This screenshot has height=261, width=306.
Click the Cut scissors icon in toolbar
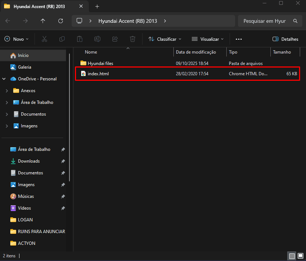[44, 39]
